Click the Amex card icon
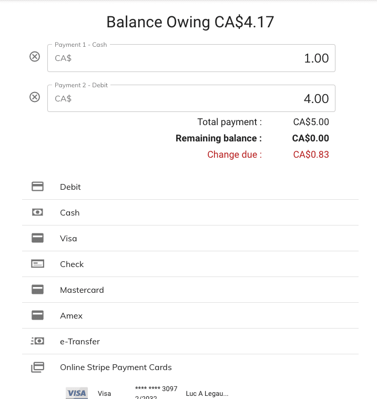 (x=37, y=315)
